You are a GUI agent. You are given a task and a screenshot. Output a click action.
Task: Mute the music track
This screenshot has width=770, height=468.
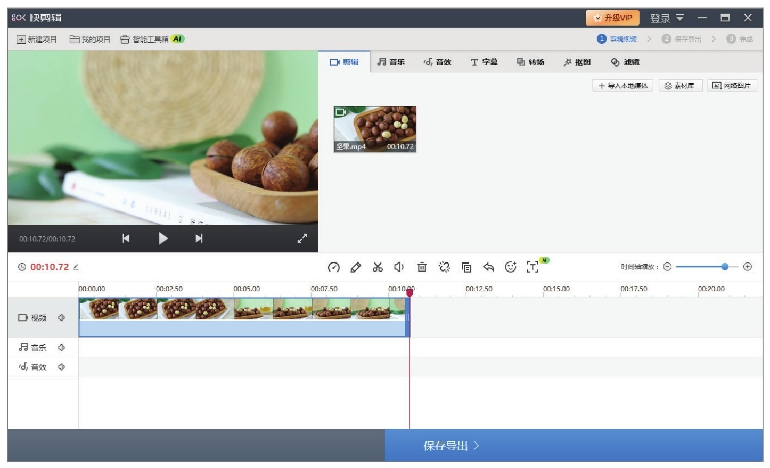(x=62, y=348)
